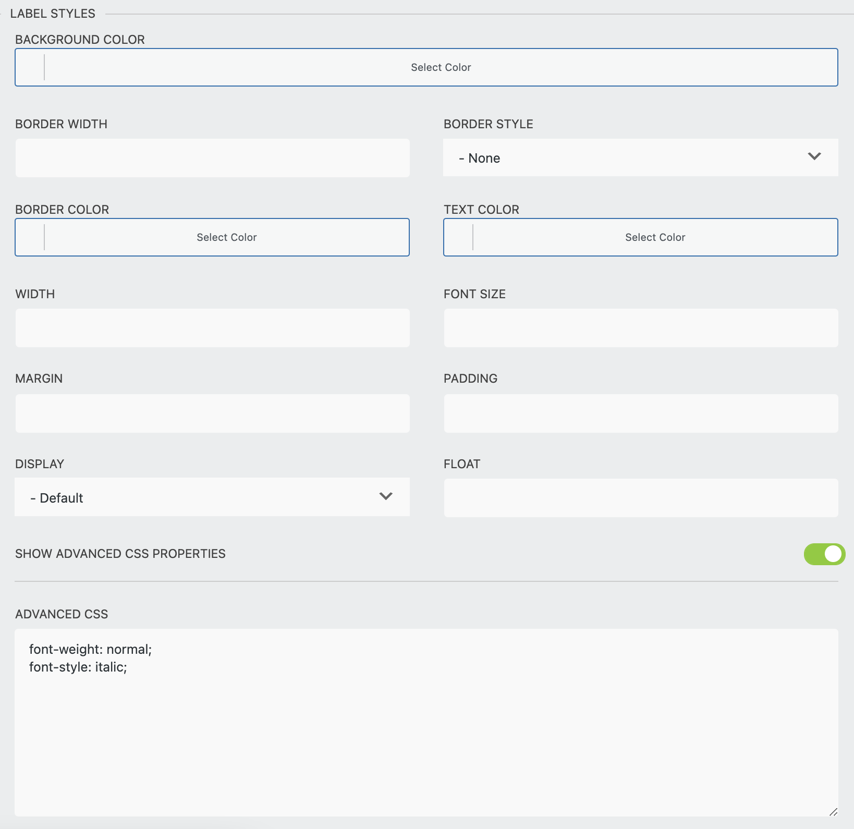Image resolution: width=854 pixels, height=829 pixels.
Task: Click the Background Color swatch preview
Action: (30, 67)
